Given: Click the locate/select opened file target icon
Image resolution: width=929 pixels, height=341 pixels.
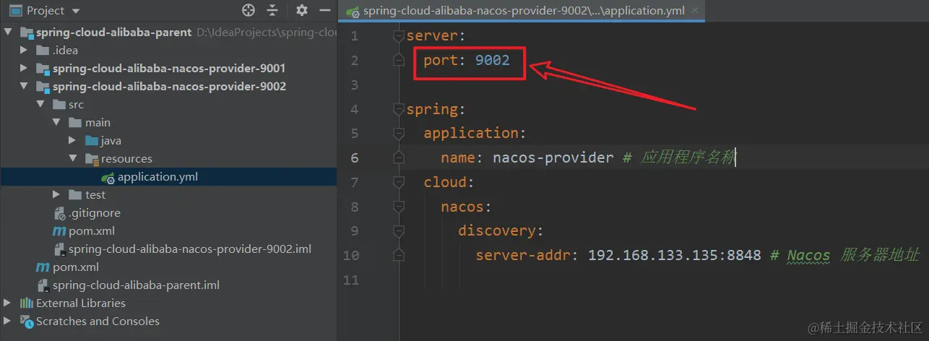Looking at the screenshot, I should tap(249, 10).
